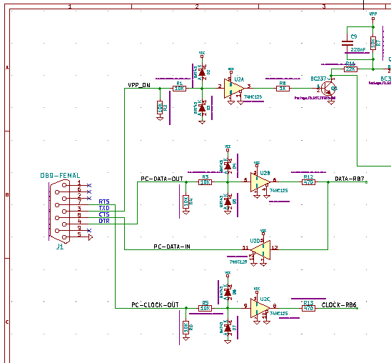This screenshot has width=391, height=363.
Task: Click the R8 1K resistor
Action: (283, 89)
